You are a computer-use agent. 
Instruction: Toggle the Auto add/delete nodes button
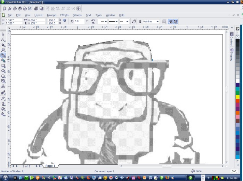pyautogui.click(x=176, y=22)
